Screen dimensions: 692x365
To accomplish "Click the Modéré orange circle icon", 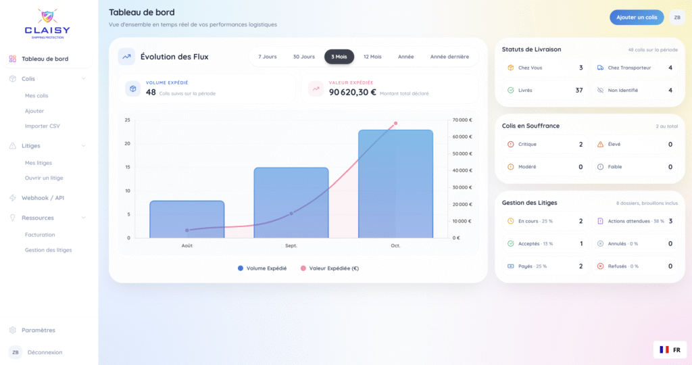I will [511, 167].
